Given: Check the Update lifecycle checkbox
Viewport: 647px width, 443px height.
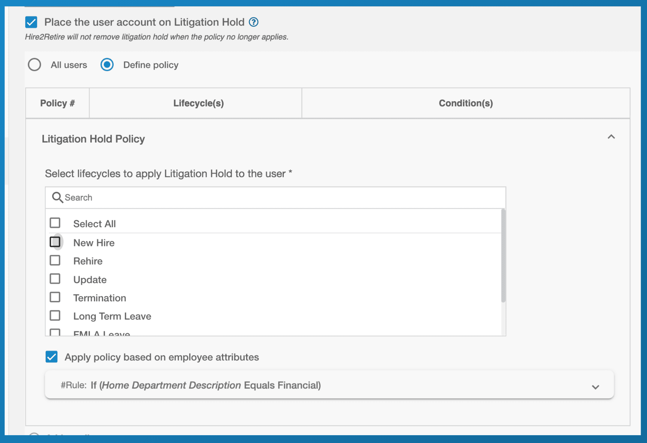Looking at the screenshot, I should 55,279.
